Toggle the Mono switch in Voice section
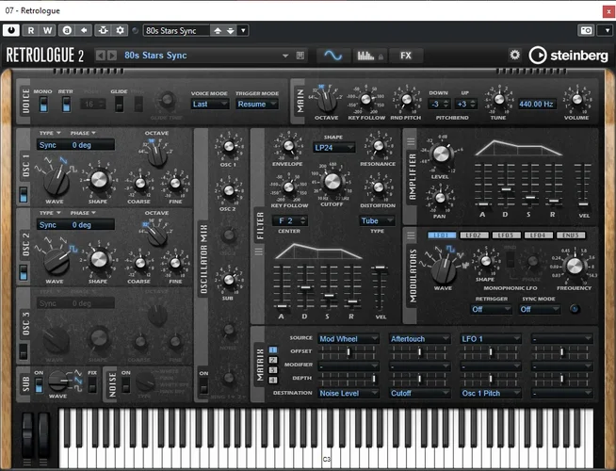The height and width of the screenshot is (471, 616). pyautogui.click(x=42, y=103)
